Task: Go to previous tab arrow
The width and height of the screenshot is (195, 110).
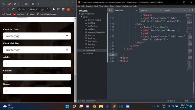Action: (109, 10)
